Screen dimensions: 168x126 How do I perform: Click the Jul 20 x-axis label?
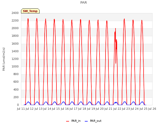100,109
